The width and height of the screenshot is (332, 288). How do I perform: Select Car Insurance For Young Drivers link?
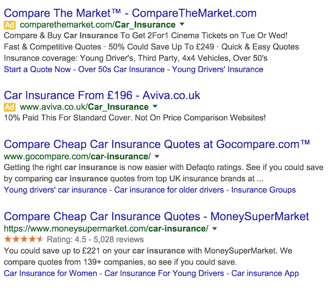tap(164, 273)
